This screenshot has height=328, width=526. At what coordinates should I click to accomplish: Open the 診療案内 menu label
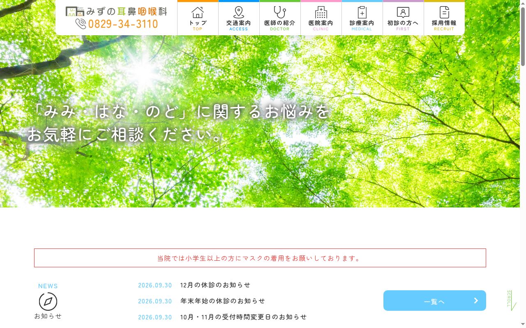tap(362, 23)
